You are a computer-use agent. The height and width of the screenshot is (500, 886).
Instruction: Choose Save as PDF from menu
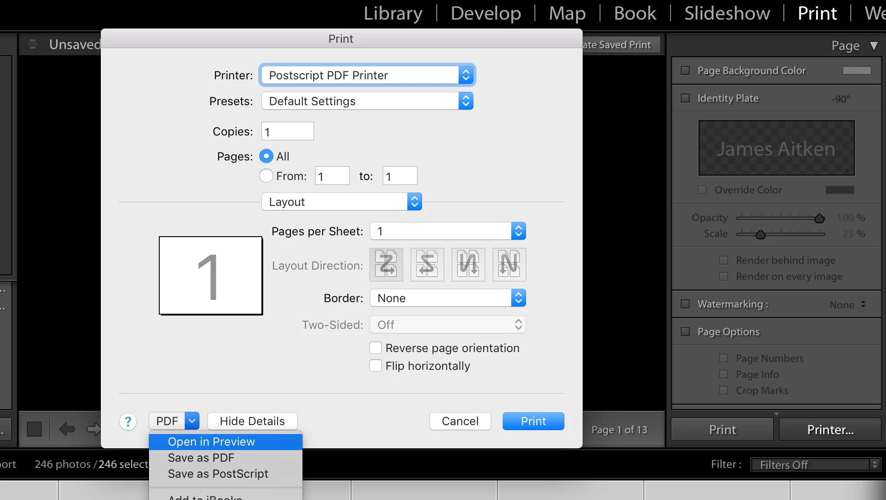[x=201, y=458]
